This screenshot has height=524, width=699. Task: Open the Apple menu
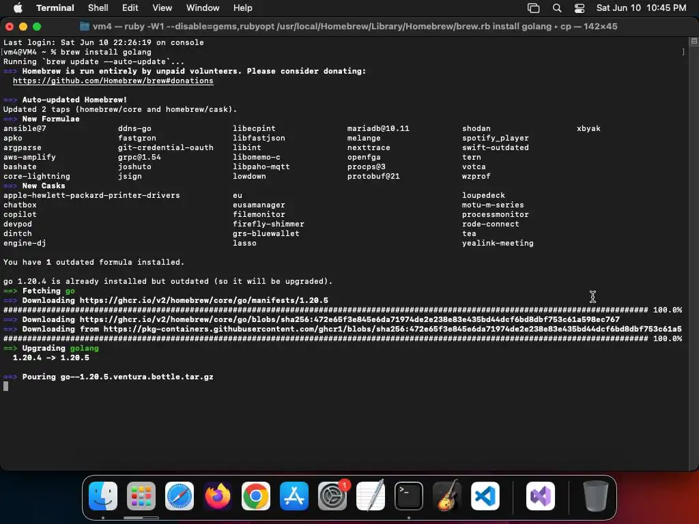coord(18,8)
